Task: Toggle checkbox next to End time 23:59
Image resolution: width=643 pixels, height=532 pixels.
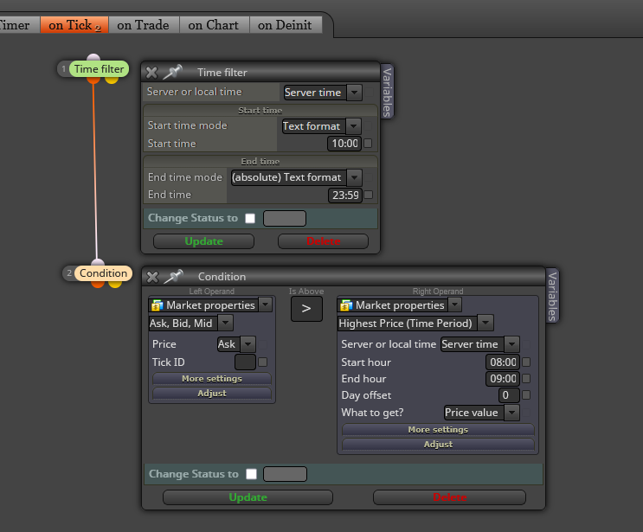Action: pos(369,195)
